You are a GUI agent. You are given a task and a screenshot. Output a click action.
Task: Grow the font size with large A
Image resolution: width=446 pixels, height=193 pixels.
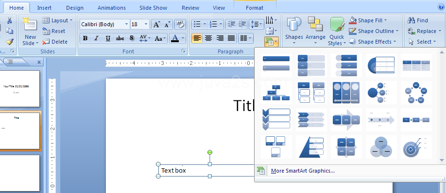pos(156,24)
